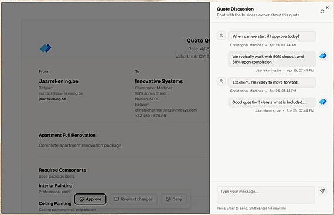Click the Quote Discussion panel title

tap(235, 9)
